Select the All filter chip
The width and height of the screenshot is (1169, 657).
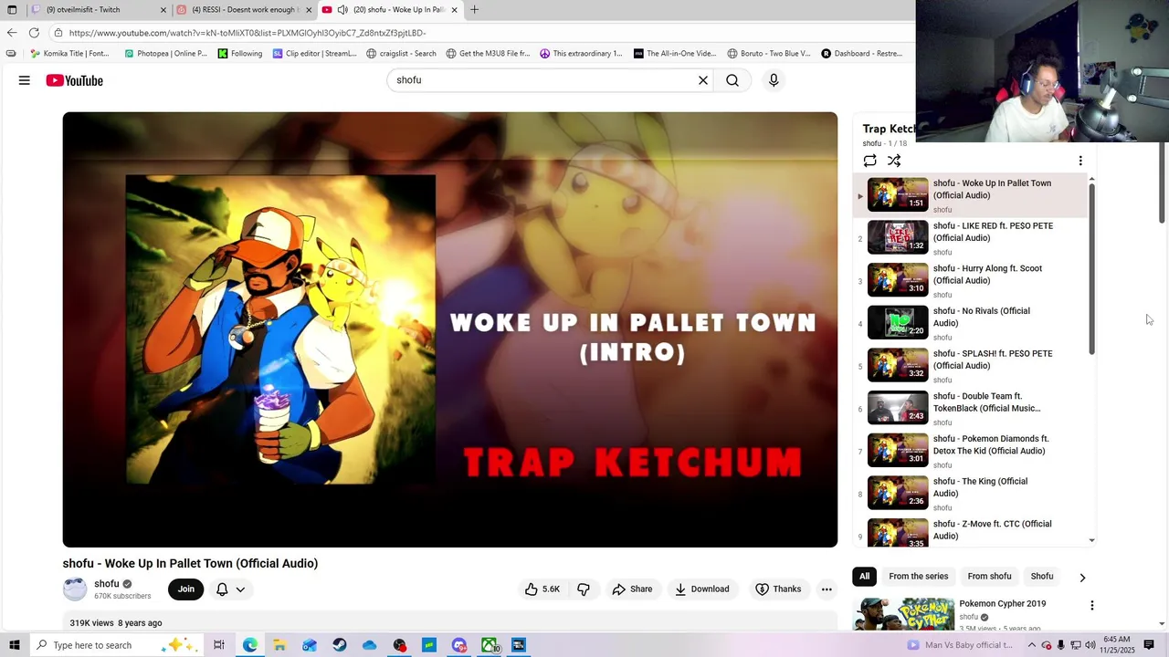coord(864,577)
